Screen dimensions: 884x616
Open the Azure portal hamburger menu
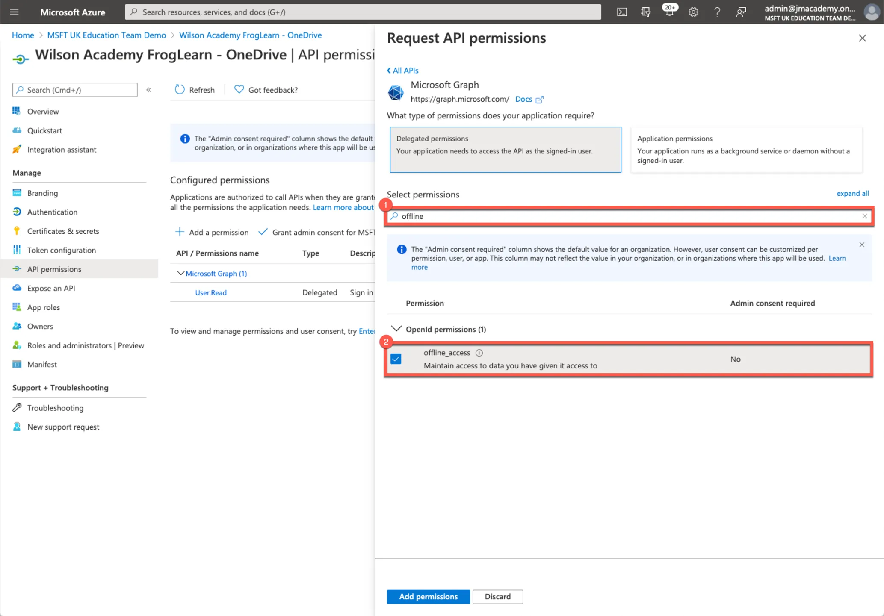[x=14, y=12]
